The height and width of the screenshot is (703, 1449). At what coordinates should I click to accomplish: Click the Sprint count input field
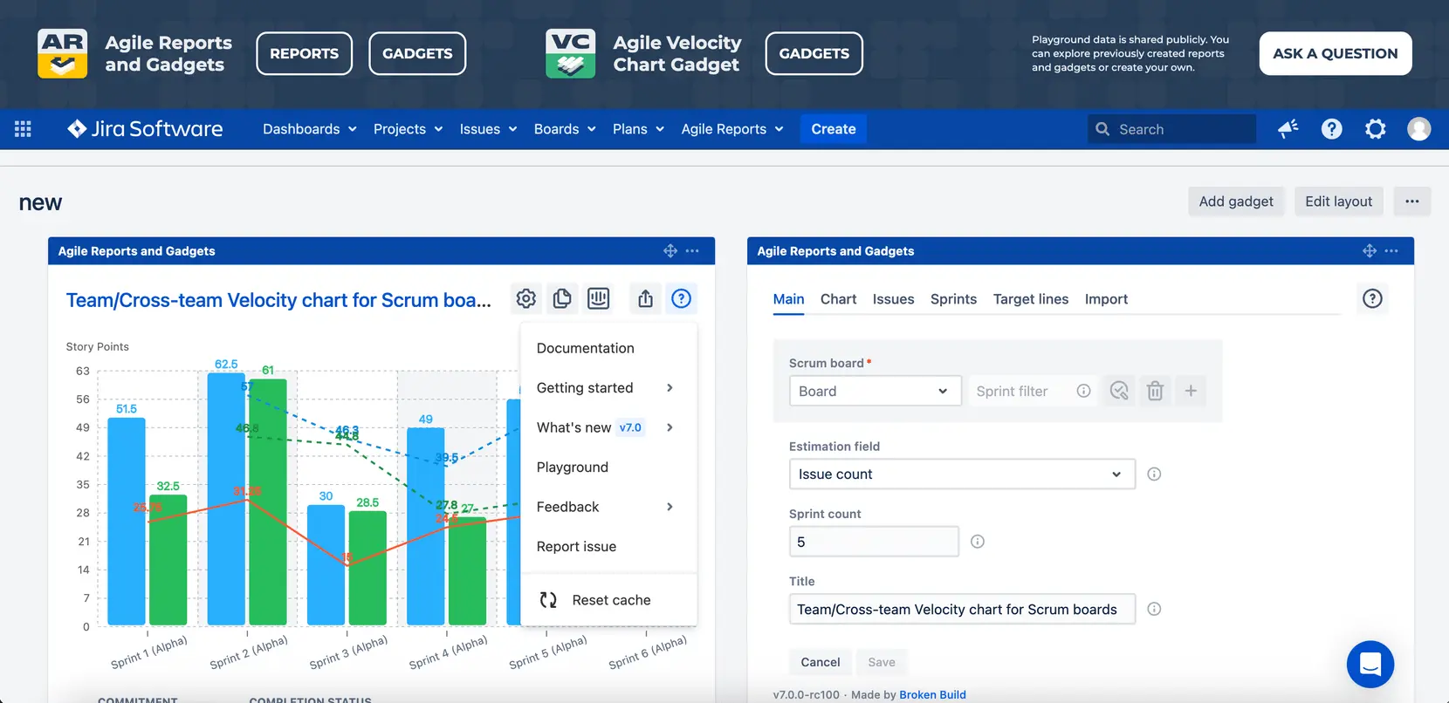(874, 542)
